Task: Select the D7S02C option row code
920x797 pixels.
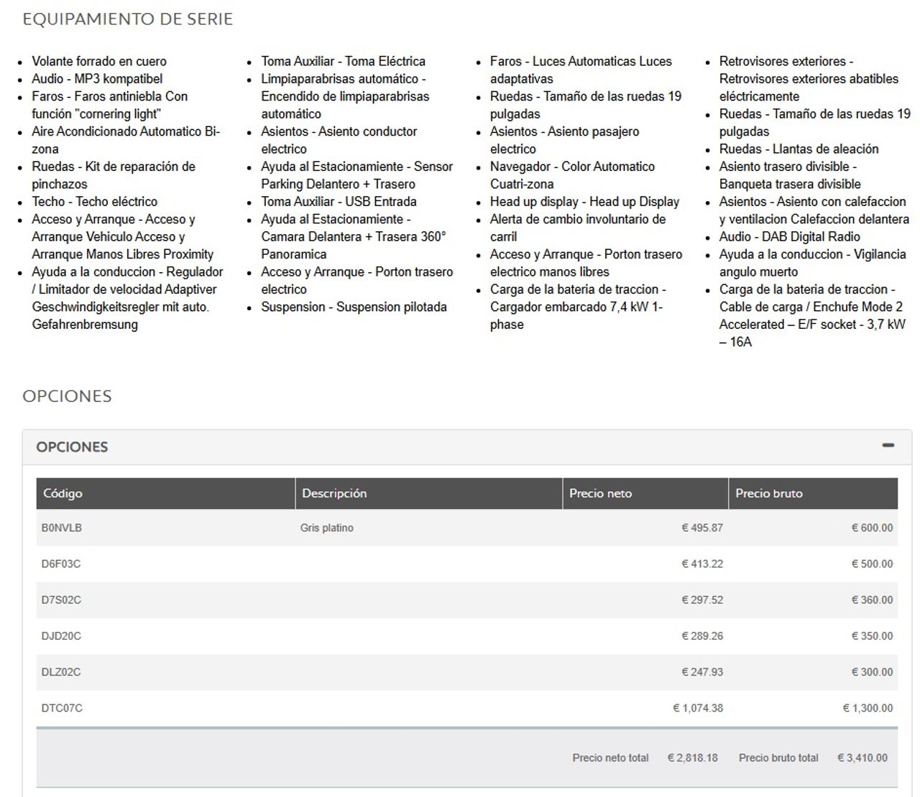Action: [61, 600]
